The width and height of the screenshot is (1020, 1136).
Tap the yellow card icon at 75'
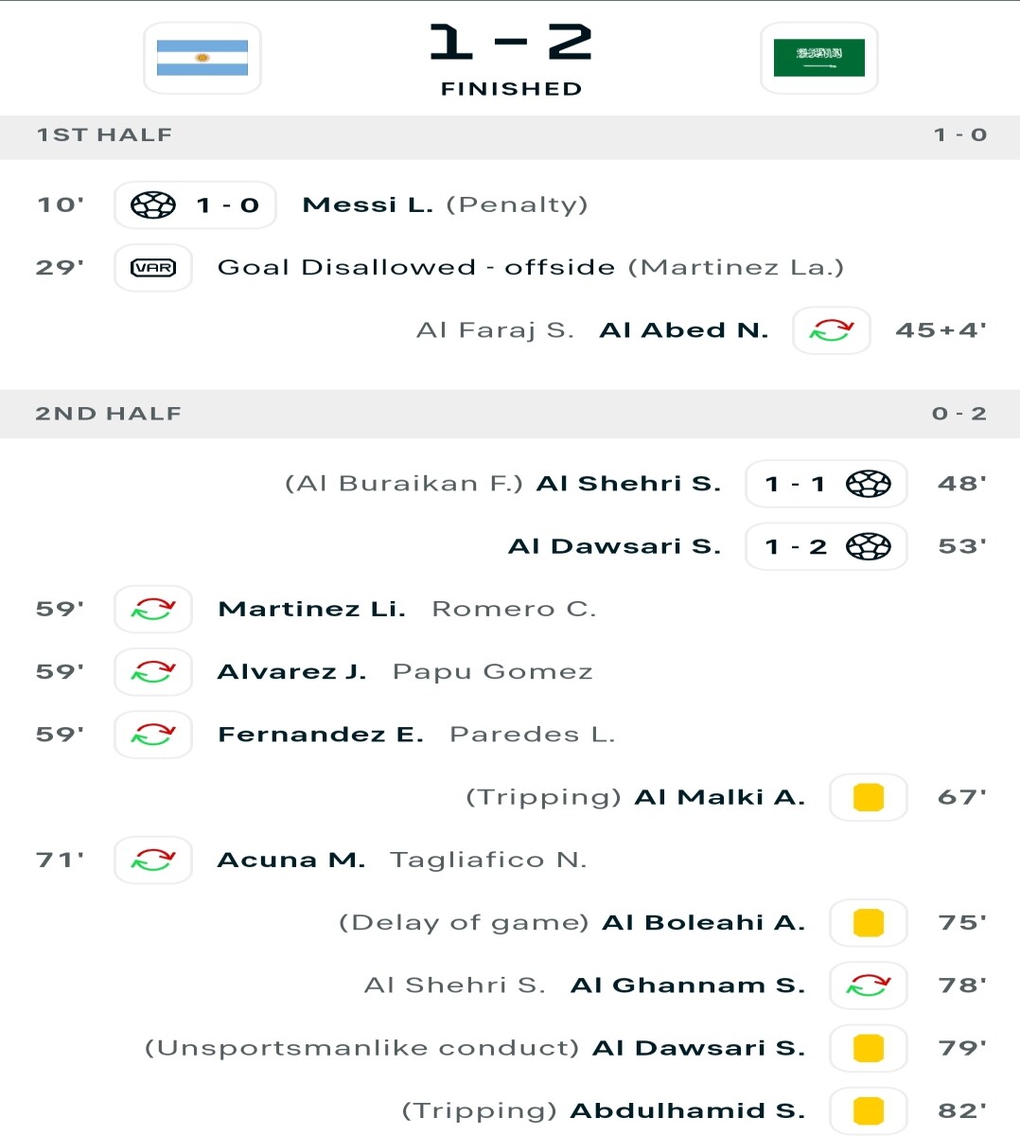coord(869,923)
